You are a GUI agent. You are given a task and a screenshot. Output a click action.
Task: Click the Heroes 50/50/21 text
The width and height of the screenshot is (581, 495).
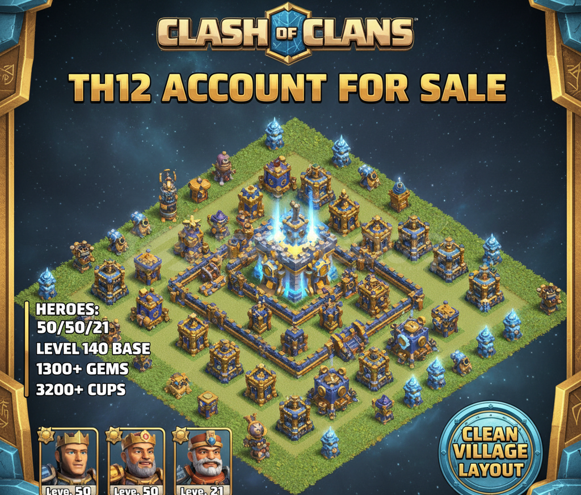[73, 318]
